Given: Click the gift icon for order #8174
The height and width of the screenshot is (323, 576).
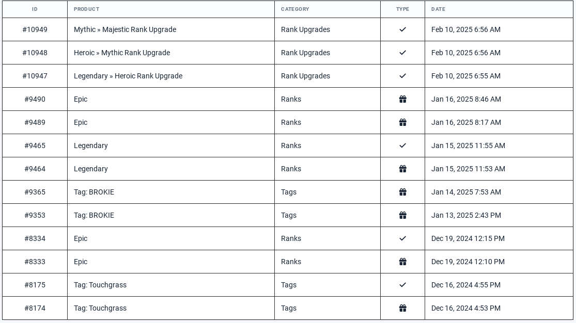Looking at the screenshot, I should [x=402, y=308].
